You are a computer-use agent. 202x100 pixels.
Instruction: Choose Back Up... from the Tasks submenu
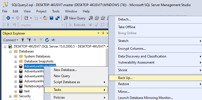pyautogui.click(x=155, y=78)
